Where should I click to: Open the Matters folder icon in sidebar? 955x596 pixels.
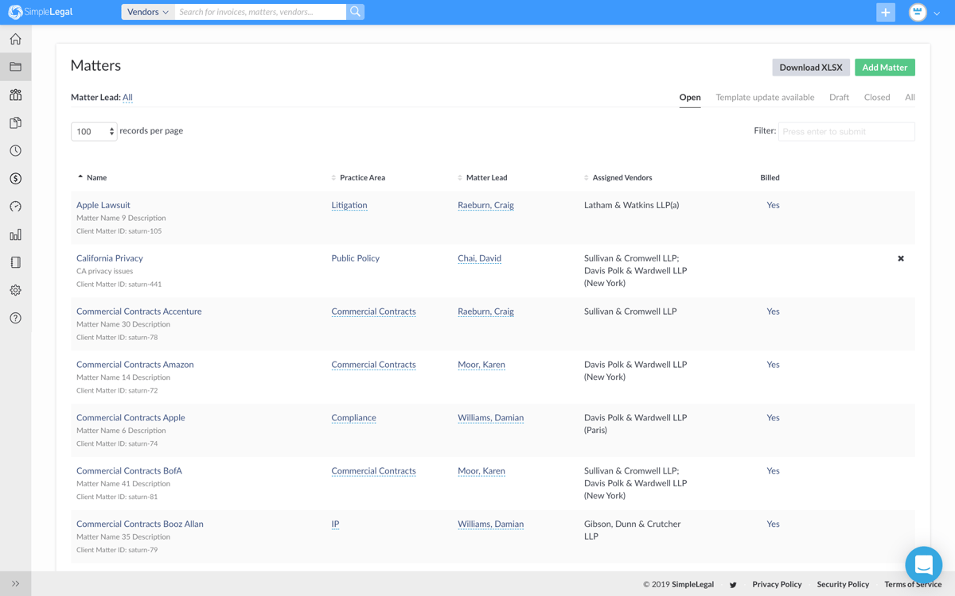[15, 67]
